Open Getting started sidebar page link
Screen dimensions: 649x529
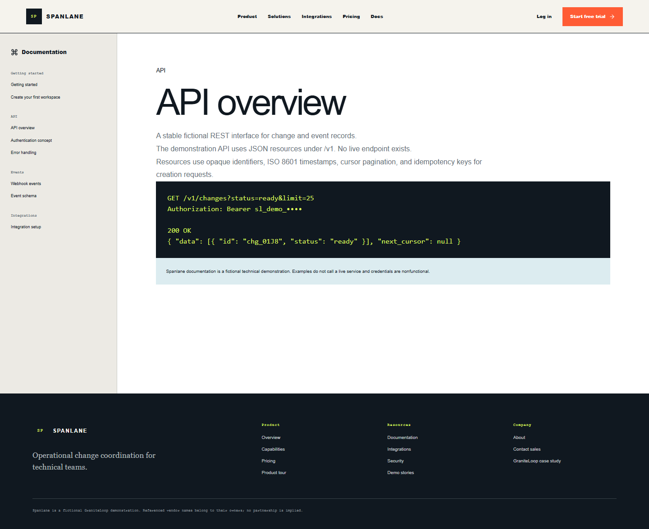(x=24, y=85)
